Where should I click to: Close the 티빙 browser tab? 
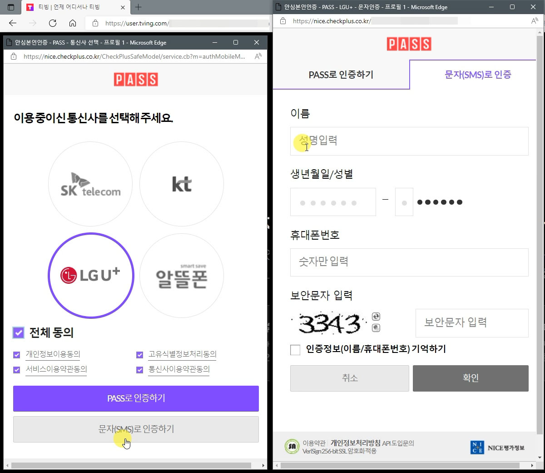pyautogui.click(x=123, y=7)
